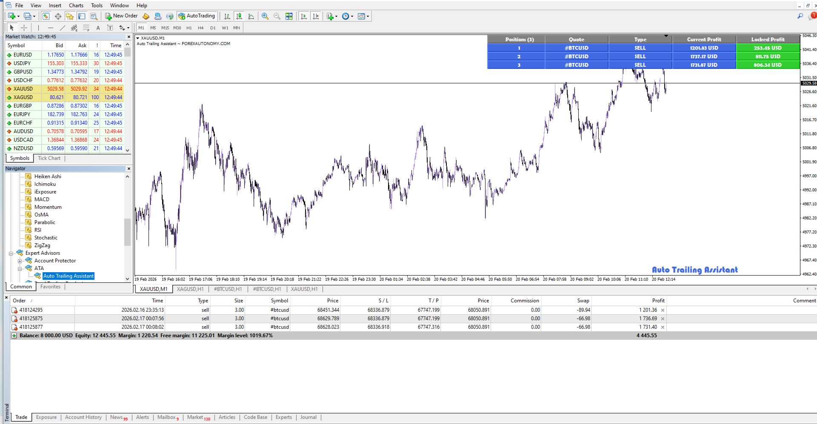Set timeframe to M15
This screenshot has height=424, width=817.
pyautogui.click(x=165, y=28)
